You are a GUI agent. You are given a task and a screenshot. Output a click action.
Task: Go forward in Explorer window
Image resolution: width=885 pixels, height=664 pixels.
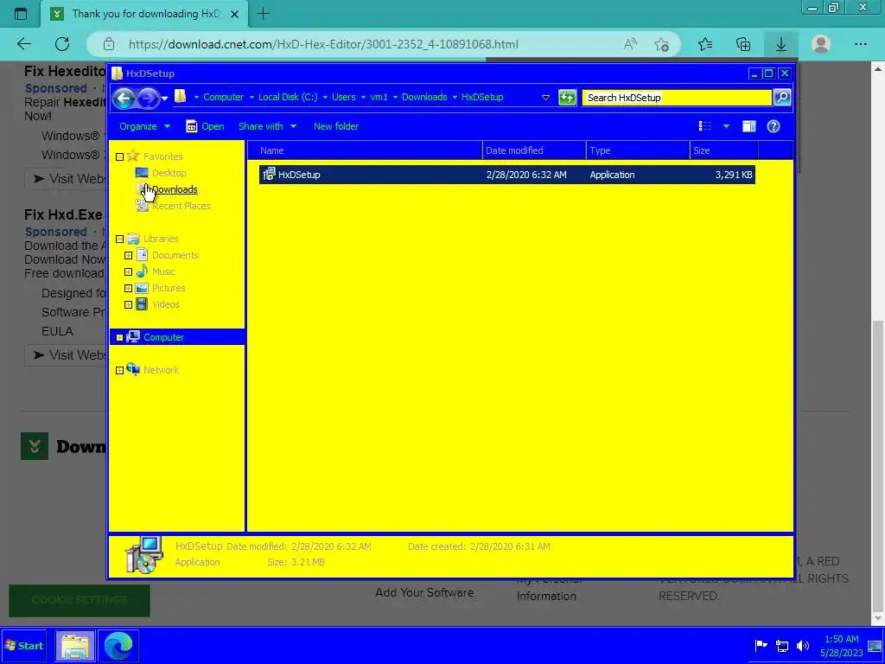[148, 98]
